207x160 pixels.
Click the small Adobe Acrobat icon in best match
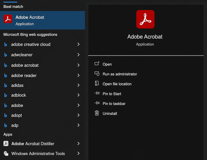pyautogui.click(x=8, y=19)
